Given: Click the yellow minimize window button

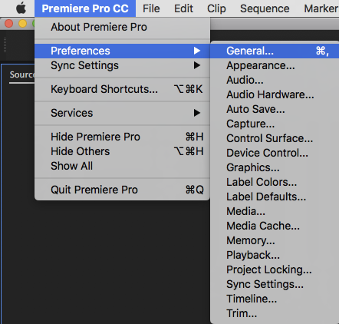Looking at the screenshot, I should click(x=22, y=24).
